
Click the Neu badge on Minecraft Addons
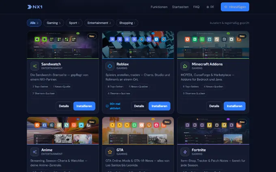pos(242,36)
